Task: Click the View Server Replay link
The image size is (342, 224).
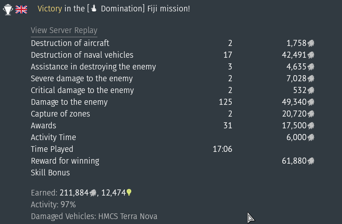Action: click(64, 30)
